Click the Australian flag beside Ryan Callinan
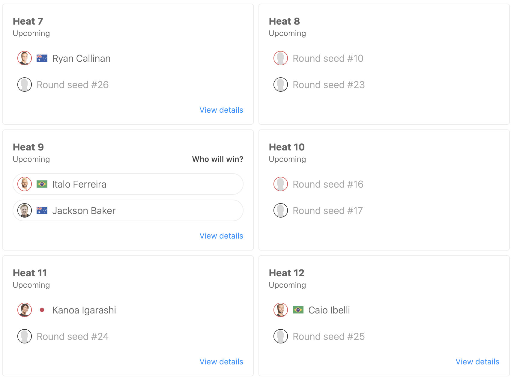Image resolution: width=514 pixels, height=380 pixels. tap(42, 58)
